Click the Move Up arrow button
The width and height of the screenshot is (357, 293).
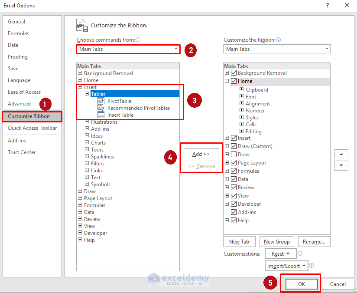pyautogui.click(x=341, y=154)
